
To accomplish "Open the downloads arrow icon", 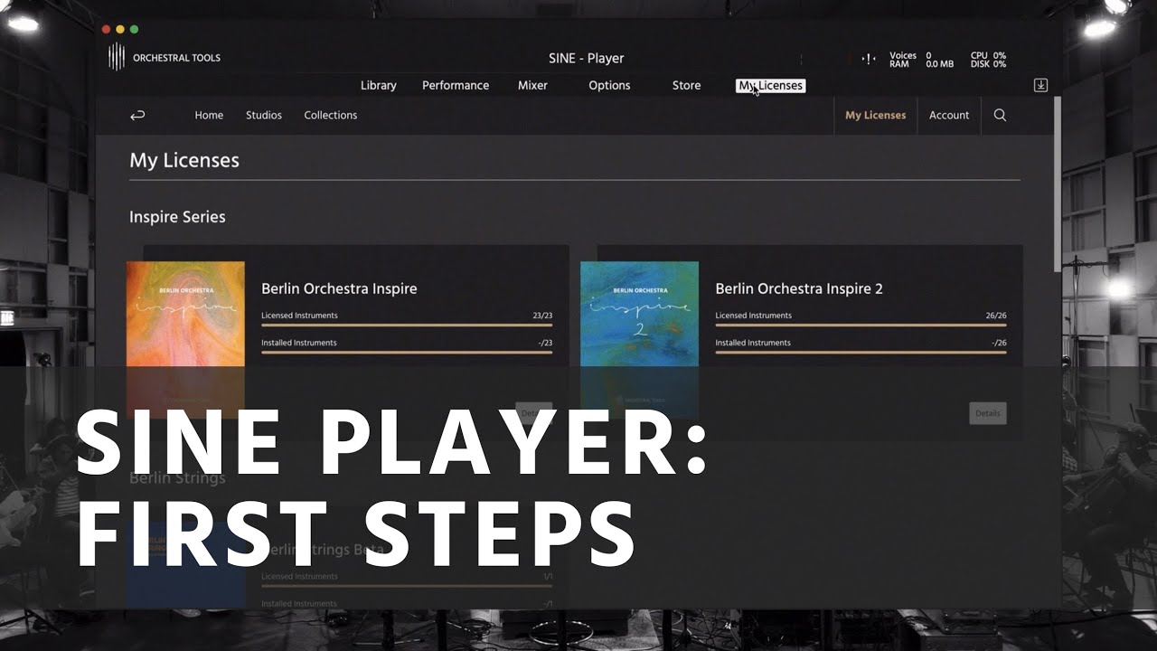I will click(x=1040, y=85).
